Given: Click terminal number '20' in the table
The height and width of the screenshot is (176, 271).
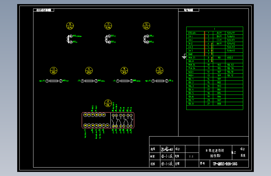Looking at the screenshot, I should 208,100.
